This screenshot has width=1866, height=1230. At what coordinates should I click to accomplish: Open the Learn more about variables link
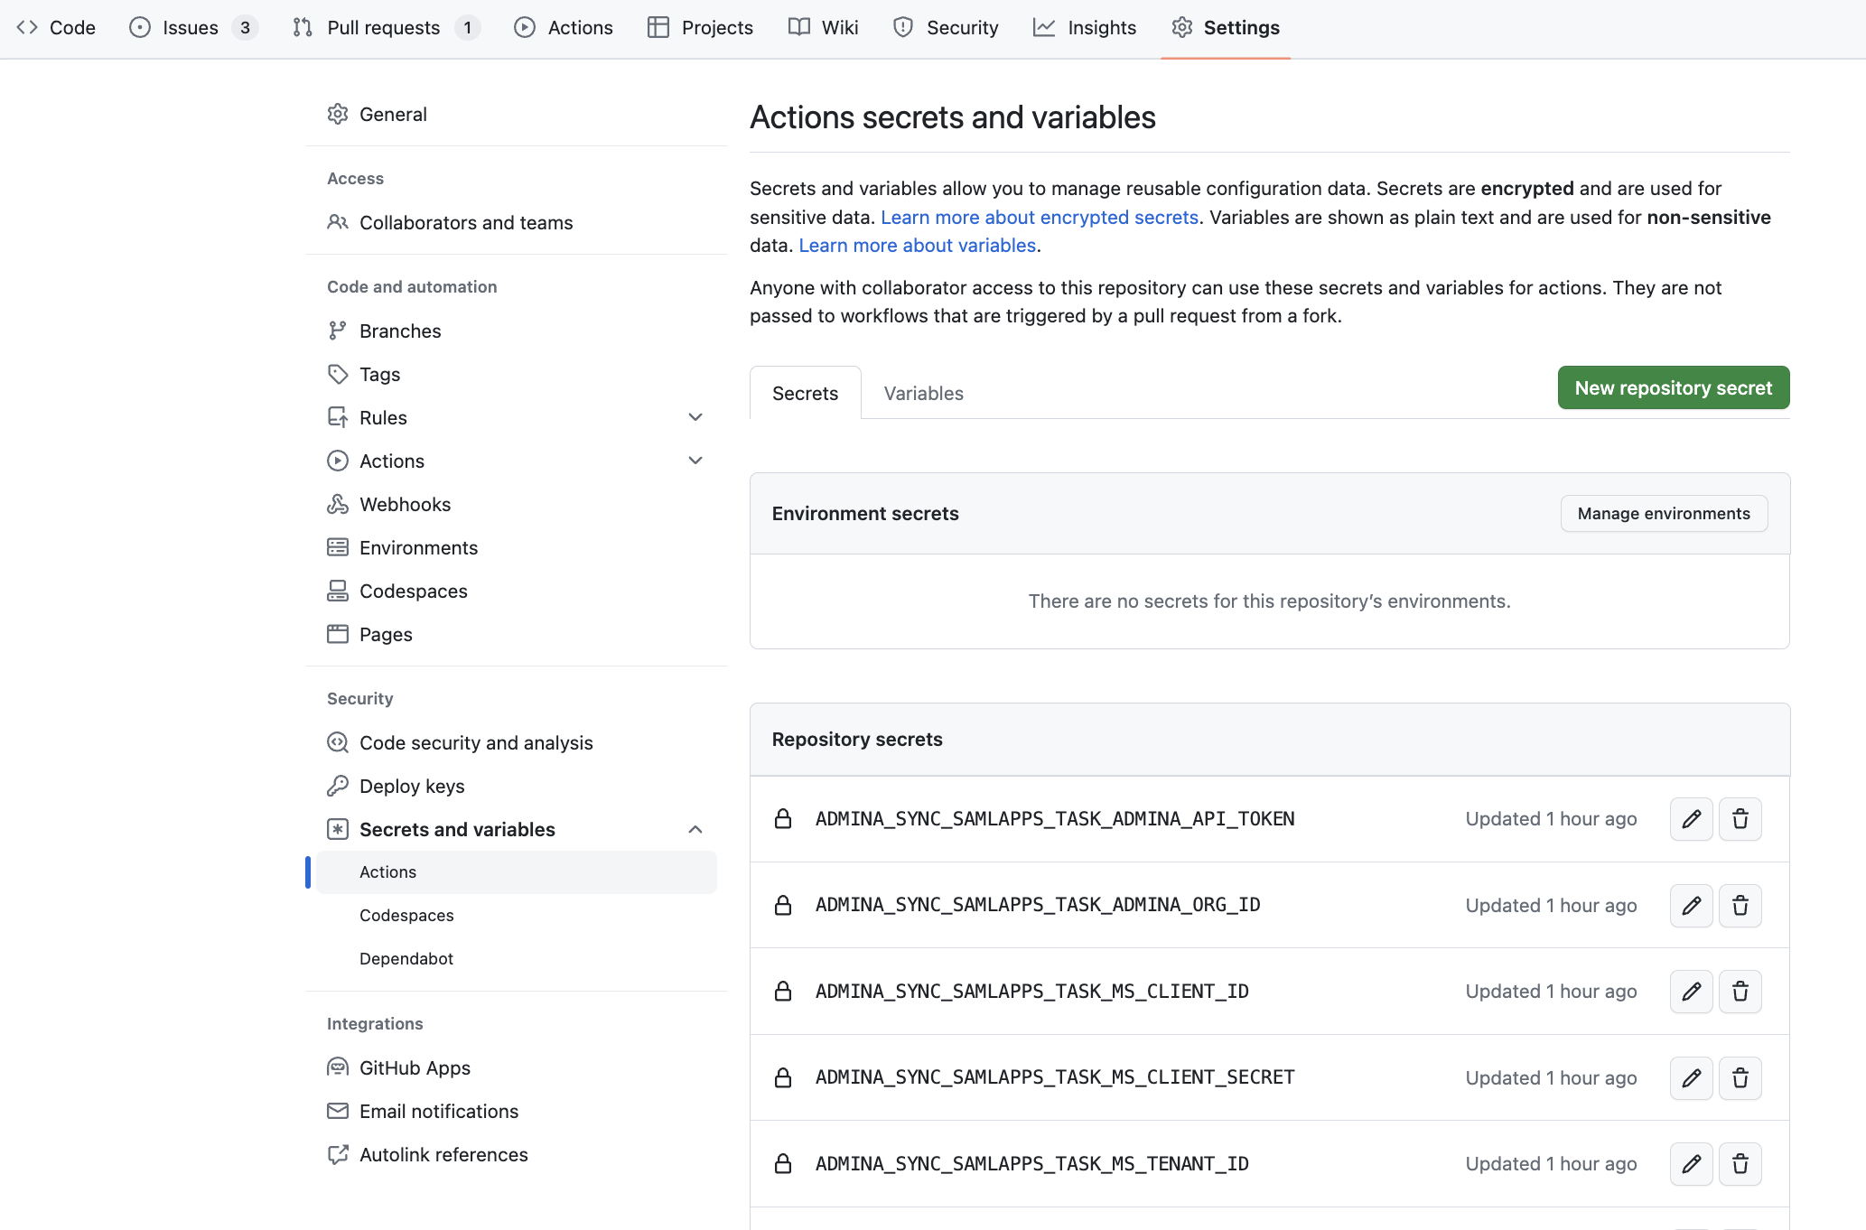coord(917,245)
